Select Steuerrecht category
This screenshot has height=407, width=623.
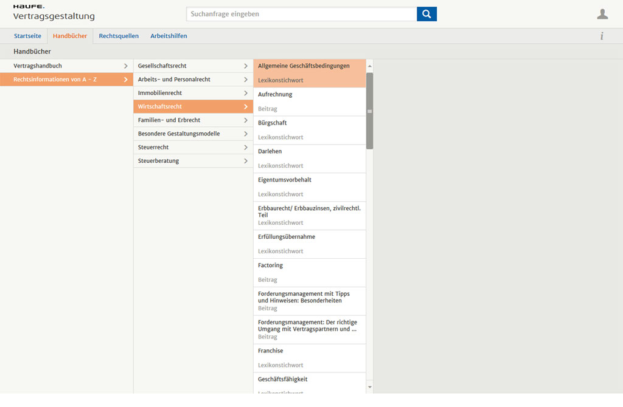tap(193, 147)
